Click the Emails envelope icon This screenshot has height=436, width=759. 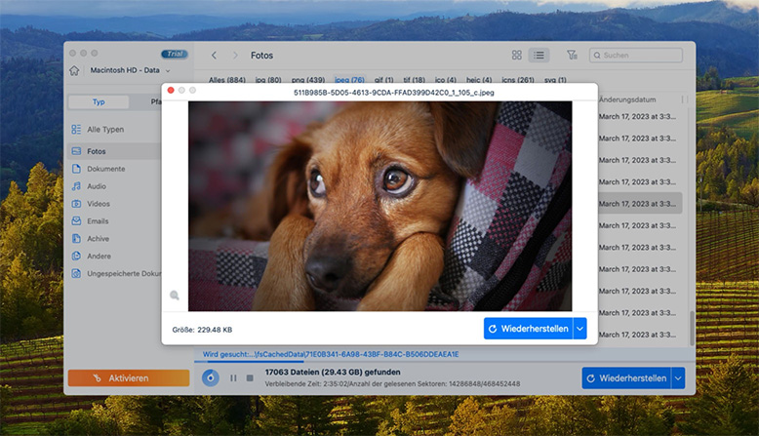(x=76, y=221)
